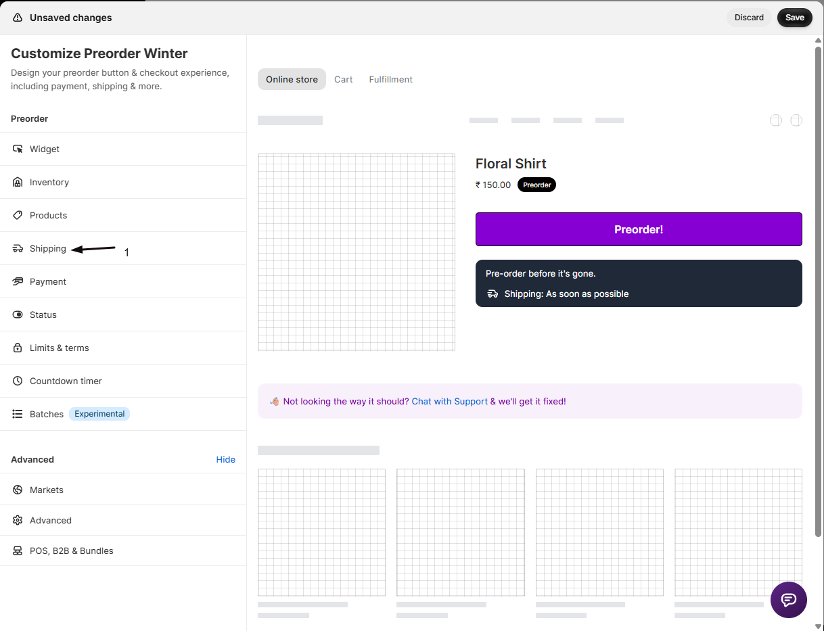The height and width of the screenshot is (631, 824).
Task: Click the Unsaved changes label
Action: (x=71, y=18)
